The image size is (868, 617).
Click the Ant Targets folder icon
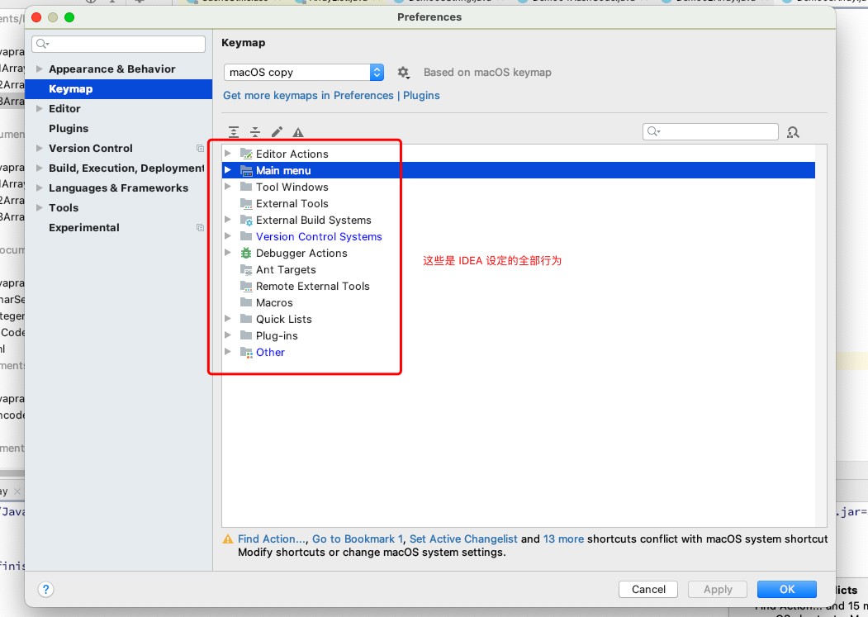(246, 269)
